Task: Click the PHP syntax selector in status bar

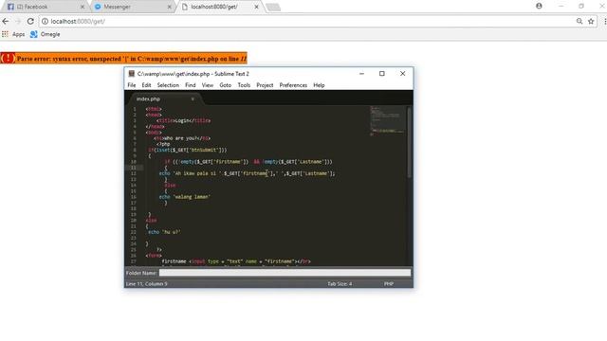Action: (x=389, y=284)
